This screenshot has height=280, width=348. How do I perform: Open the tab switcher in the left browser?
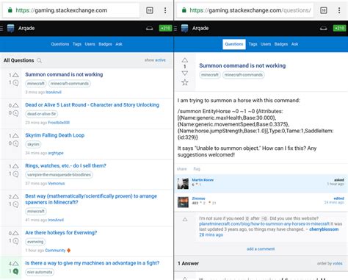(150, 10)
